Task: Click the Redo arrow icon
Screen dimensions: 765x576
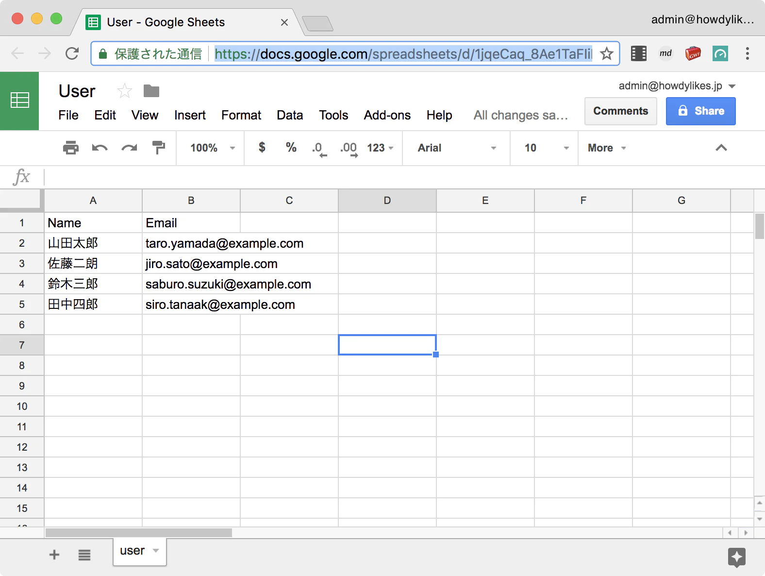Action: (129, 148)
